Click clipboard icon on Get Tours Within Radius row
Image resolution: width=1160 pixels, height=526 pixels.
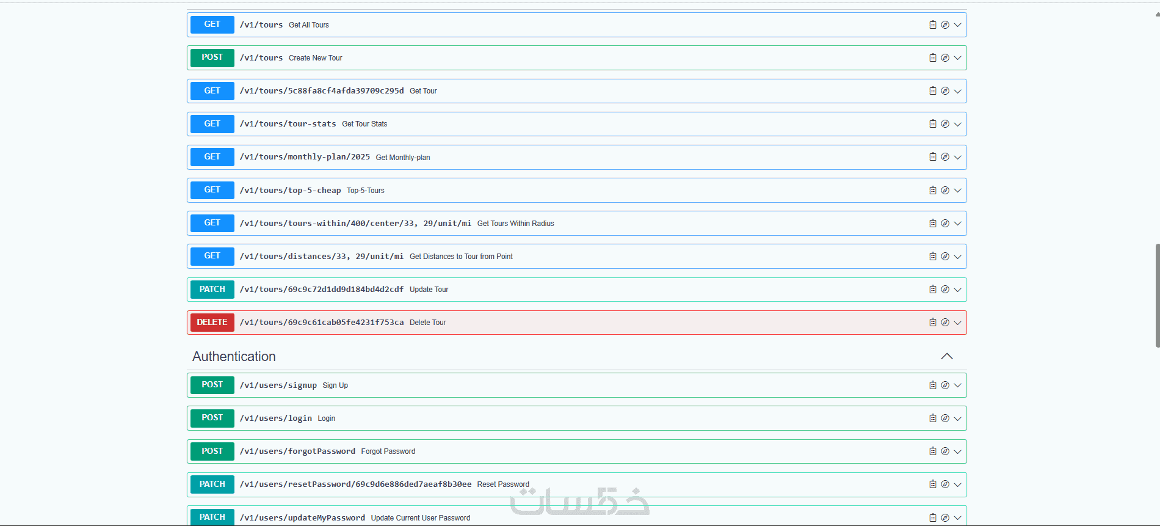coord(932,224)
